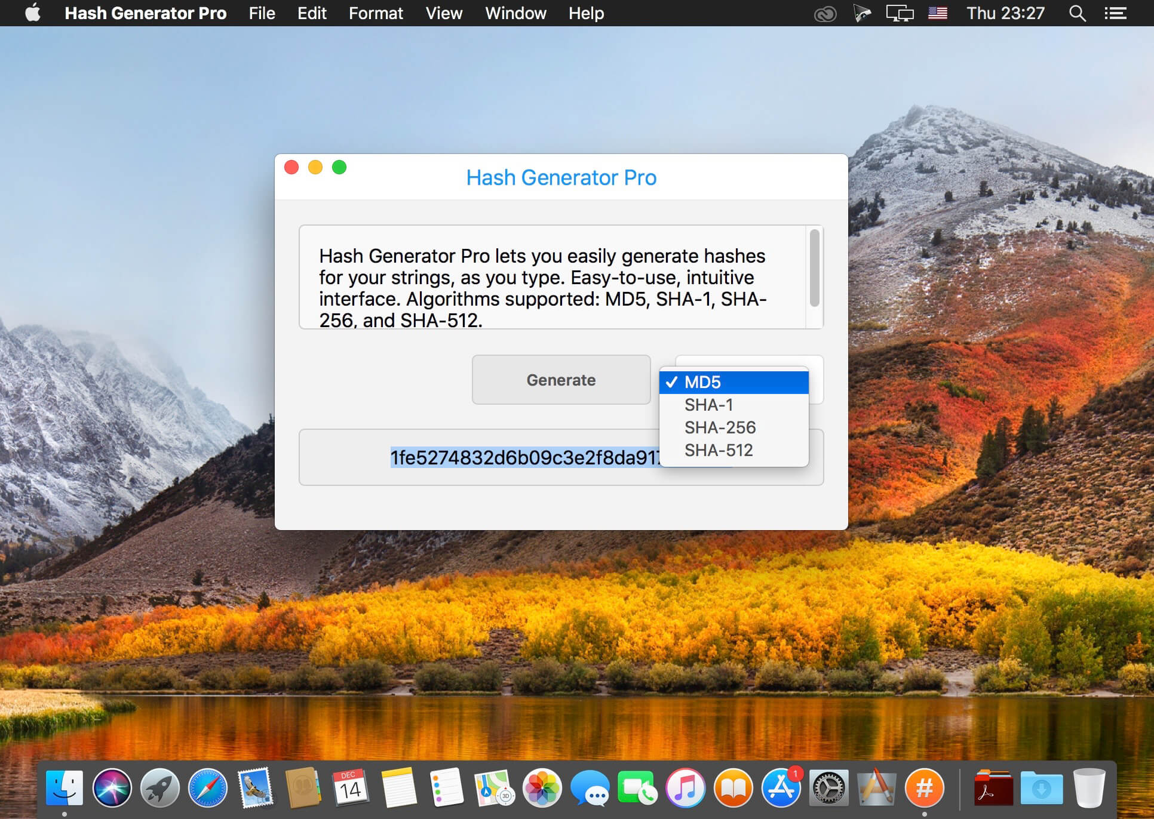The width and height of the screenshot is (1154, 819).
Task: Select MD5 in algorithm dropdown
Action: point(734,382)
